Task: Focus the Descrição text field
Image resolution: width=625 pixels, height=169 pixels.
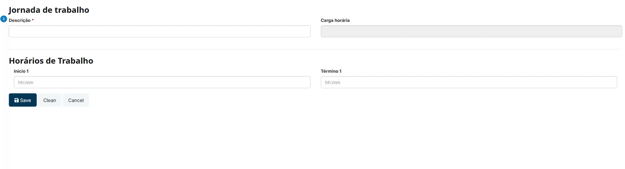Action: point(160,31)
